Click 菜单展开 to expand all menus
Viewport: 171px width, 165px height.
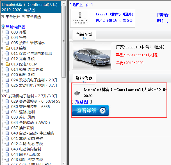(13, 17)
